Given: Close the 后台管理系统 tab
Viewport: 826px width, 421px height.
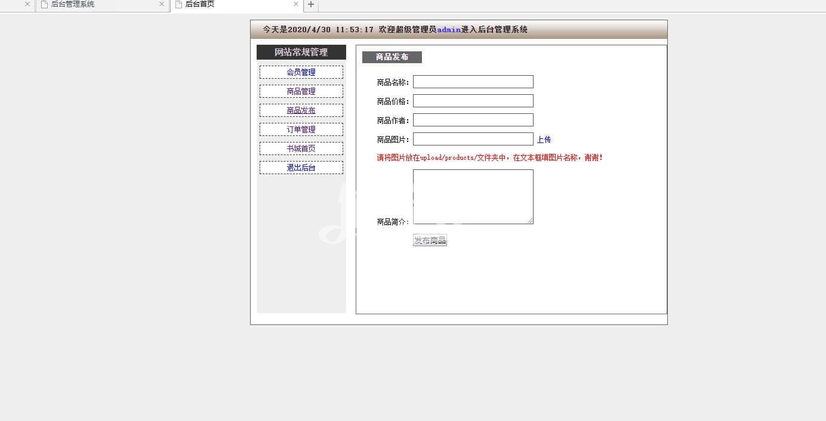Looking at the screenshot, I should (162, 4).
